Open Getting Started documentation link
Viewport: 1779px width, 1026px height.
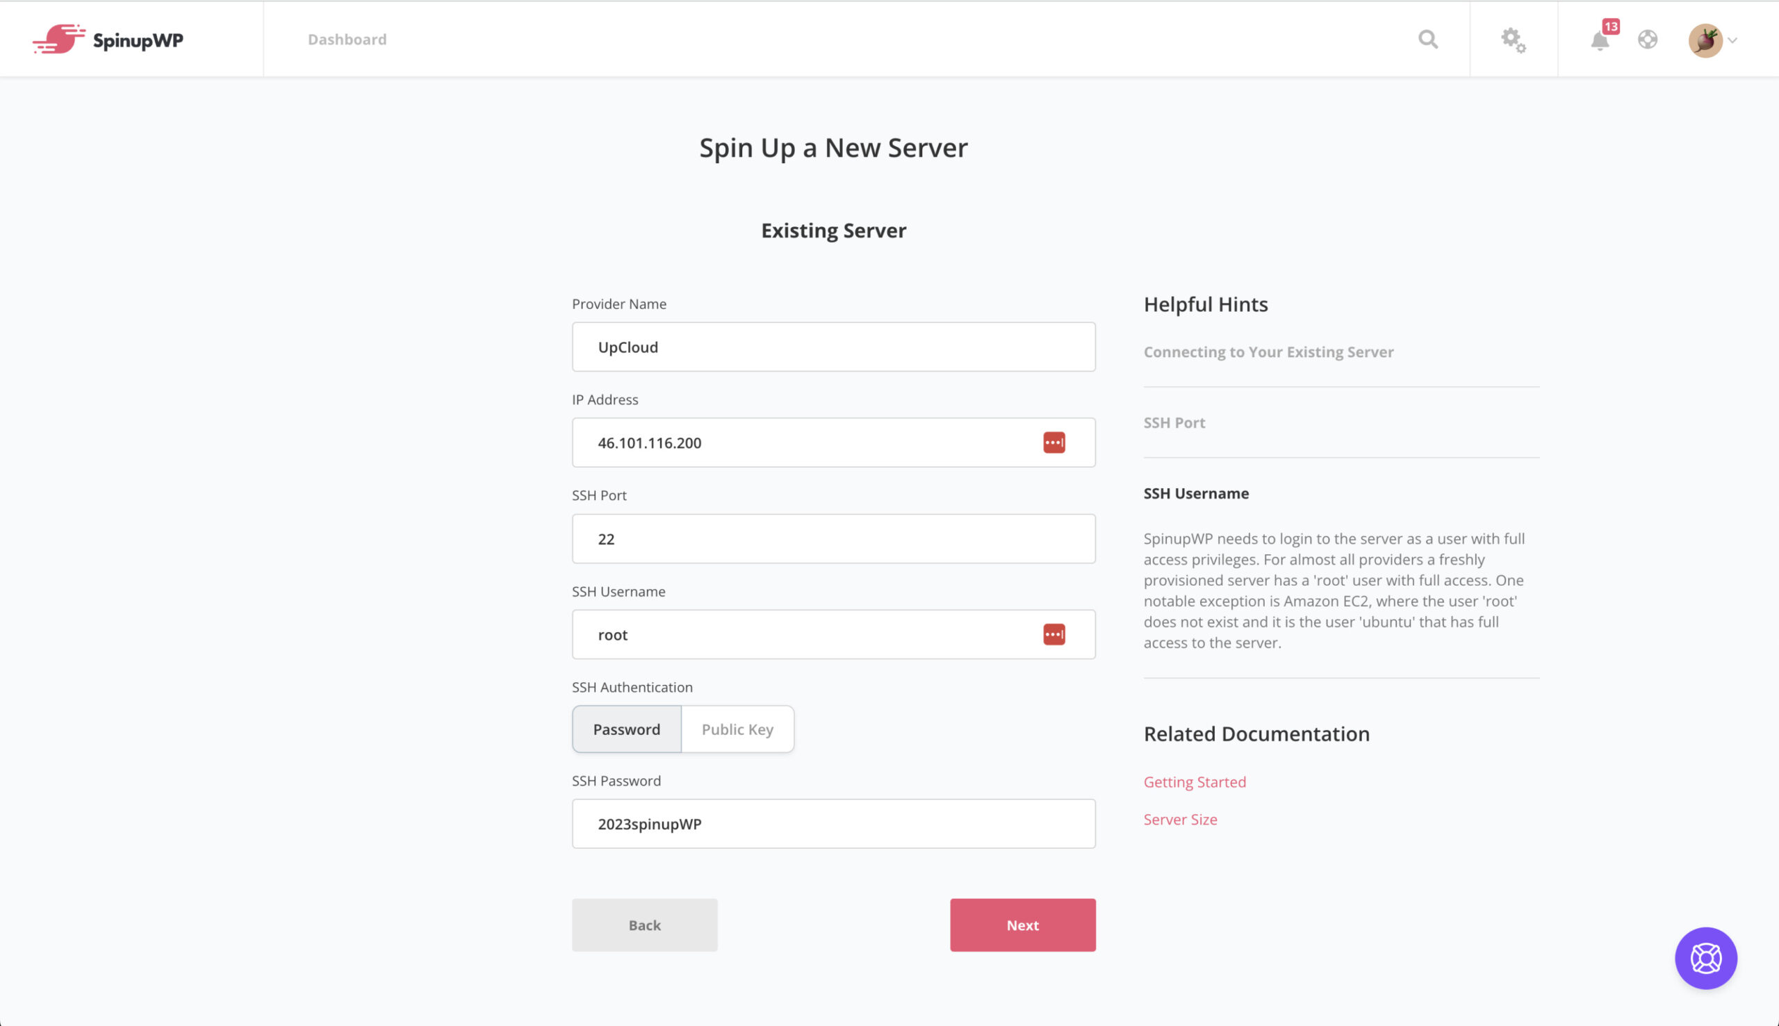click(1195, 781)
